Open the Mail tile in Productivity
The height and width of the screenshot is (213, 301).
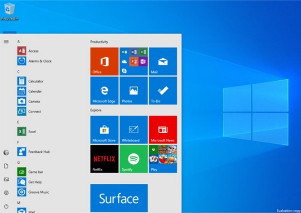point(163,61)
